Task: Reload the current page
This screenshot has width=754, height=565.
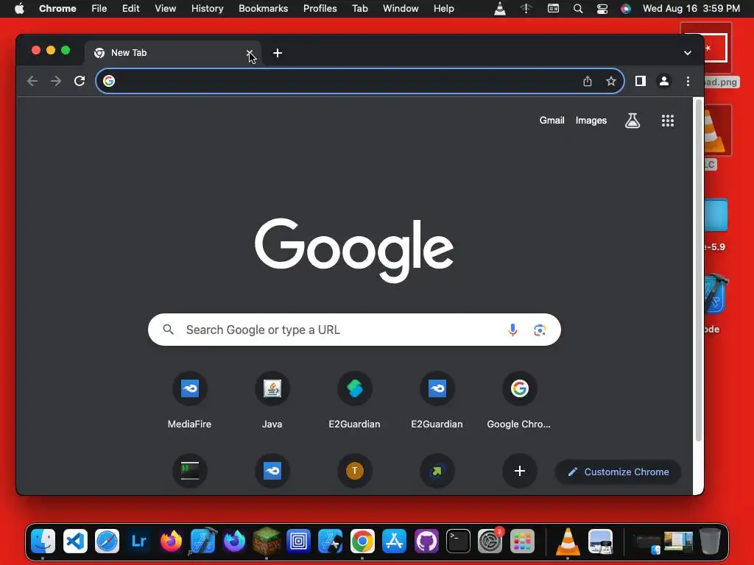Action: (x=80, y=81)
